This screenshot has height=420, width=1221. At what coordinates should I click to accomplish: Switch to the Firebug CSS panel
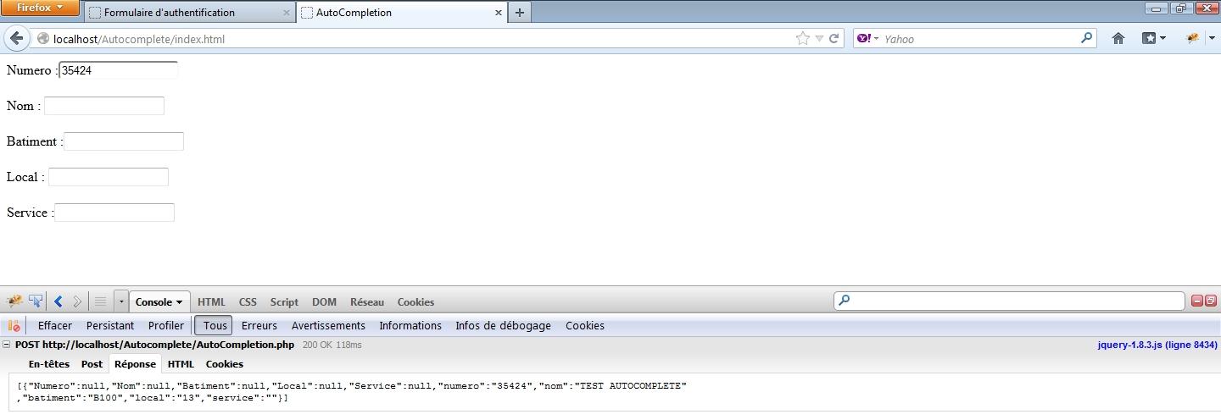click(x=248, y=302)
